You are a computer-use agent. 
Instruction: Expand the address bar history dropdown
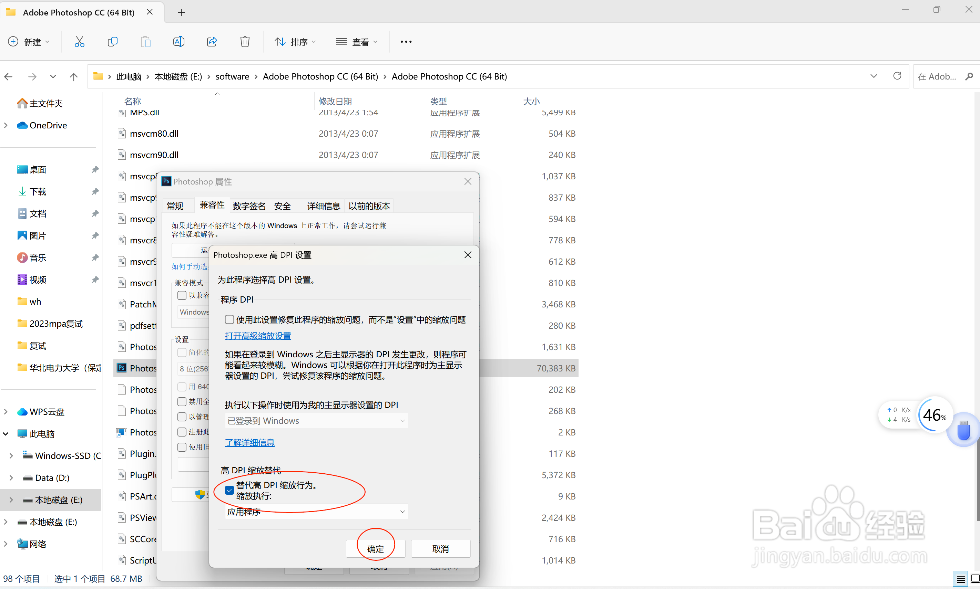tap(874, 76)
